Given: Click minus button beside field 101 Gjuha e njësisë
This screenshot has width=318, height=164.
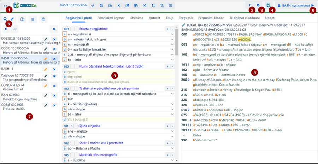Looking at the screenshot, I should [172, 126].
